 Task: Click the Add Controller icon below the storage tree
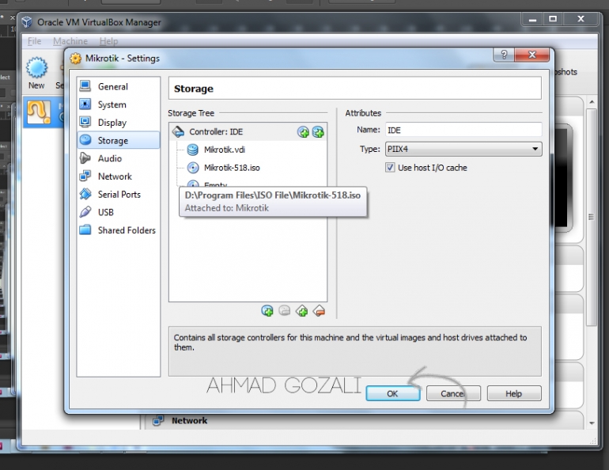coord(267,311)
